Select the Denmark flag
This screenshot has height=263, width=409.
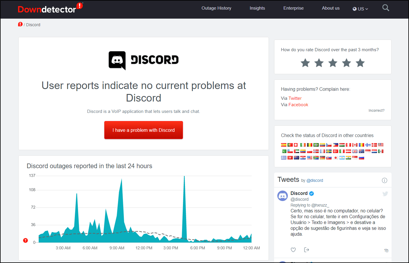[374, 145]
